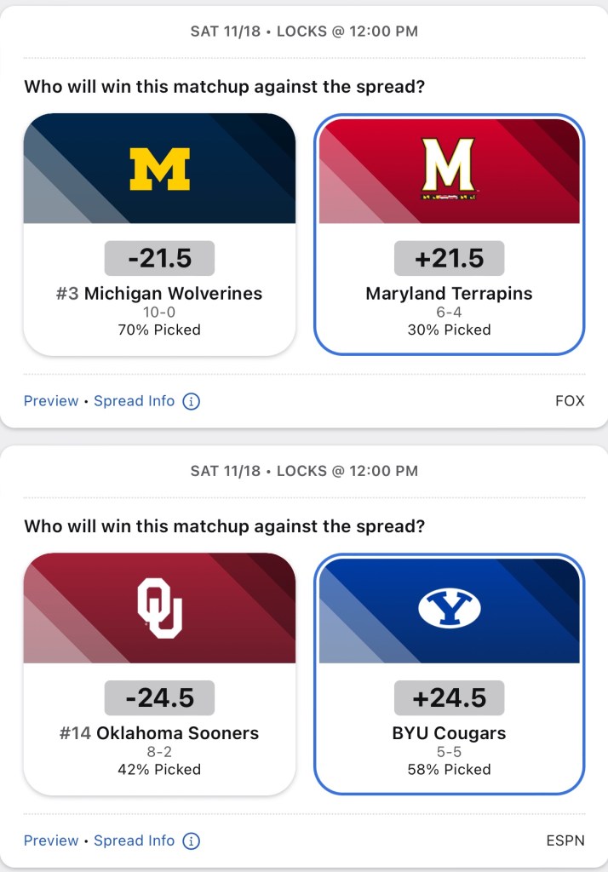The image size is (608, 872).
Task: Pick Oklahoma Sooners at -24.5
Action: point(159,733)
